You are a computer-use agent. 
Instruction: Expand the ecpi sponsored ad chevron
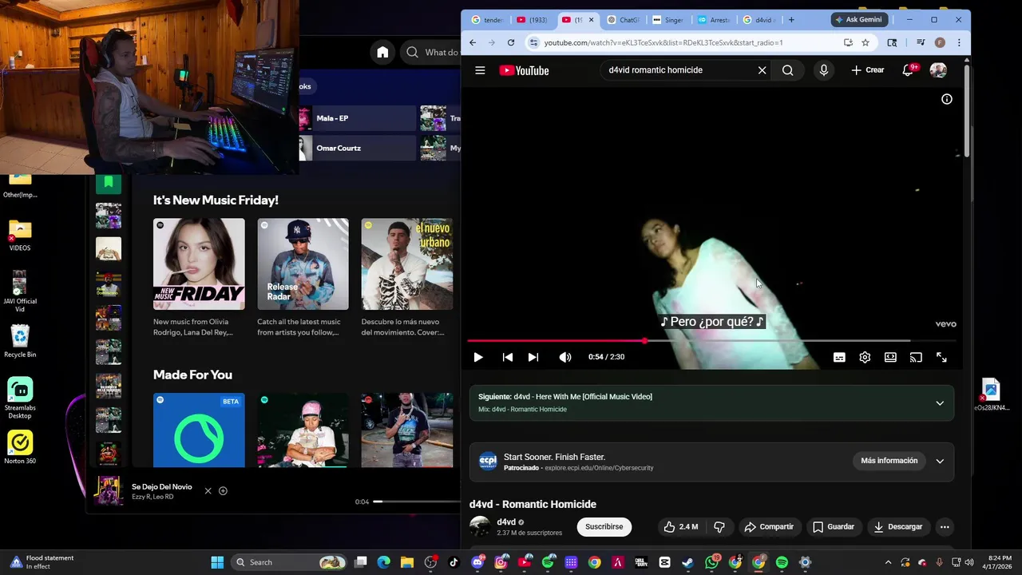tap(940, 461)
